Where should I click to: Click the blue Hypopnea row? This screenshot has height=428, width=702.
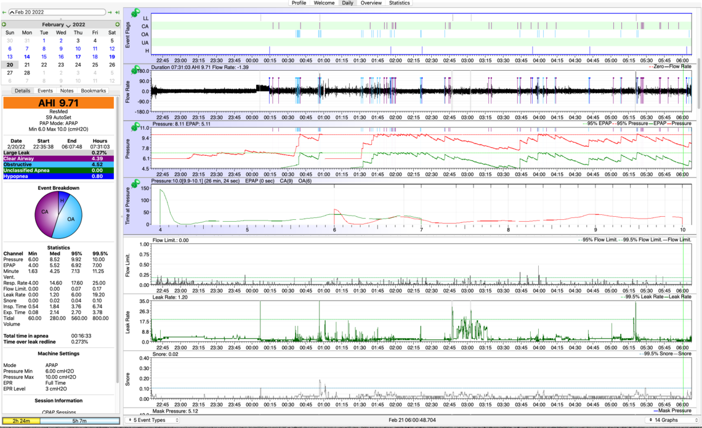pyautogui.click(x=58, y=176)
